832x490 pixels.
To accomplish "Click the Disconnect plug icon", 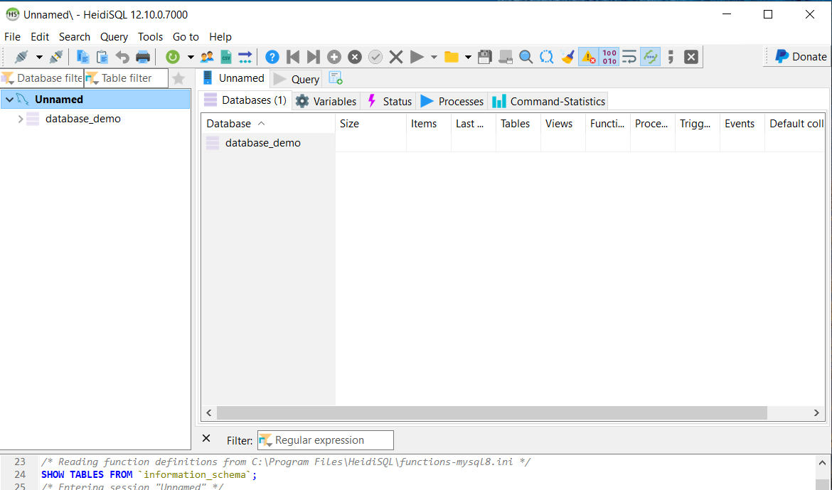I will coord(56,57).
